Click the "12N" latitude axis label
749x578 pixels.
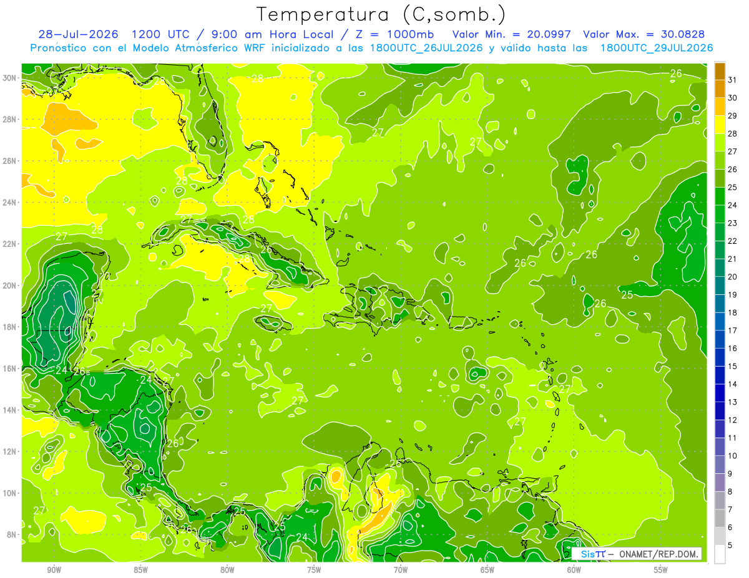9,451
